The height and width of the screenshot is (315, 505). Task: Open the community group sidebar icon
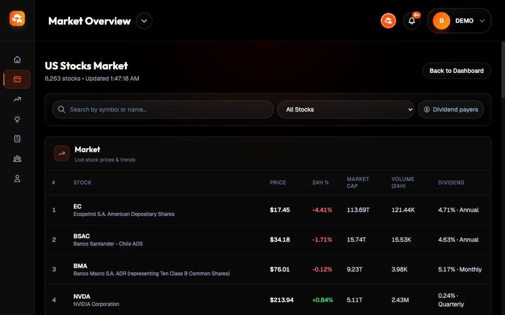tap(17, 159)
